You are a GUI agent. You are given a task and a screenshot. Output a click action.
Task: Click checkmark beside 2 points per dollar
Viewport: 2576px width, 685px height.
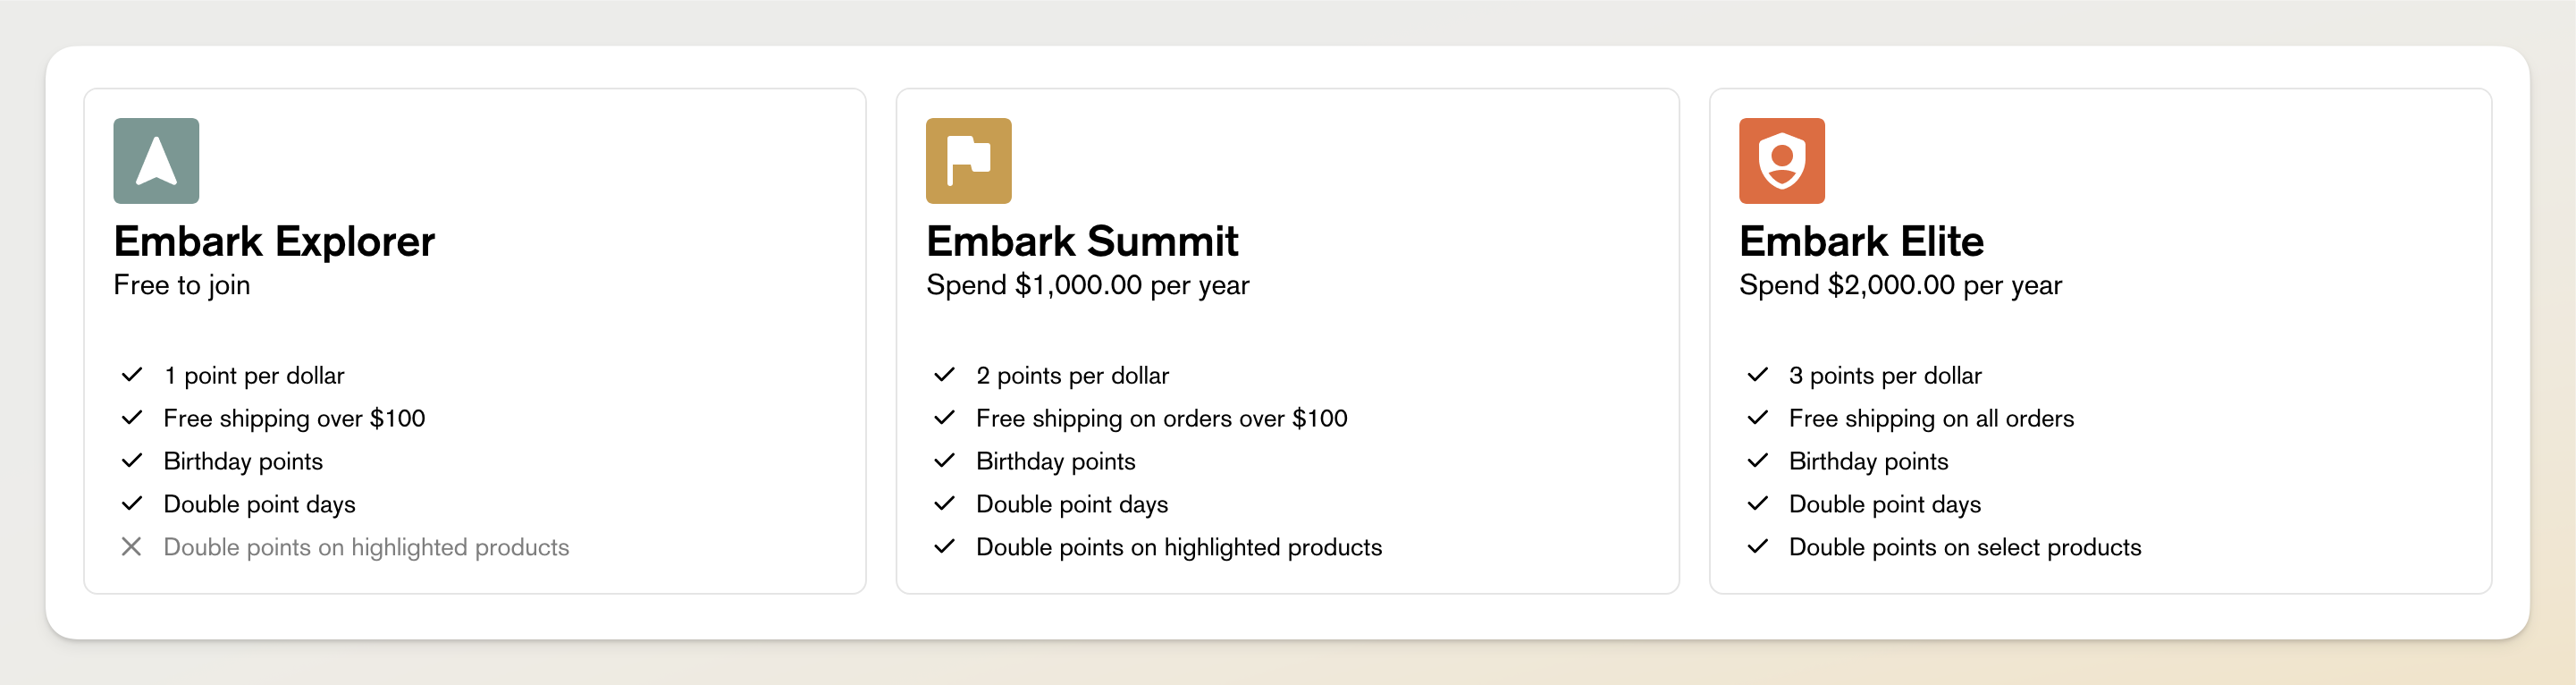click(944, 375)
